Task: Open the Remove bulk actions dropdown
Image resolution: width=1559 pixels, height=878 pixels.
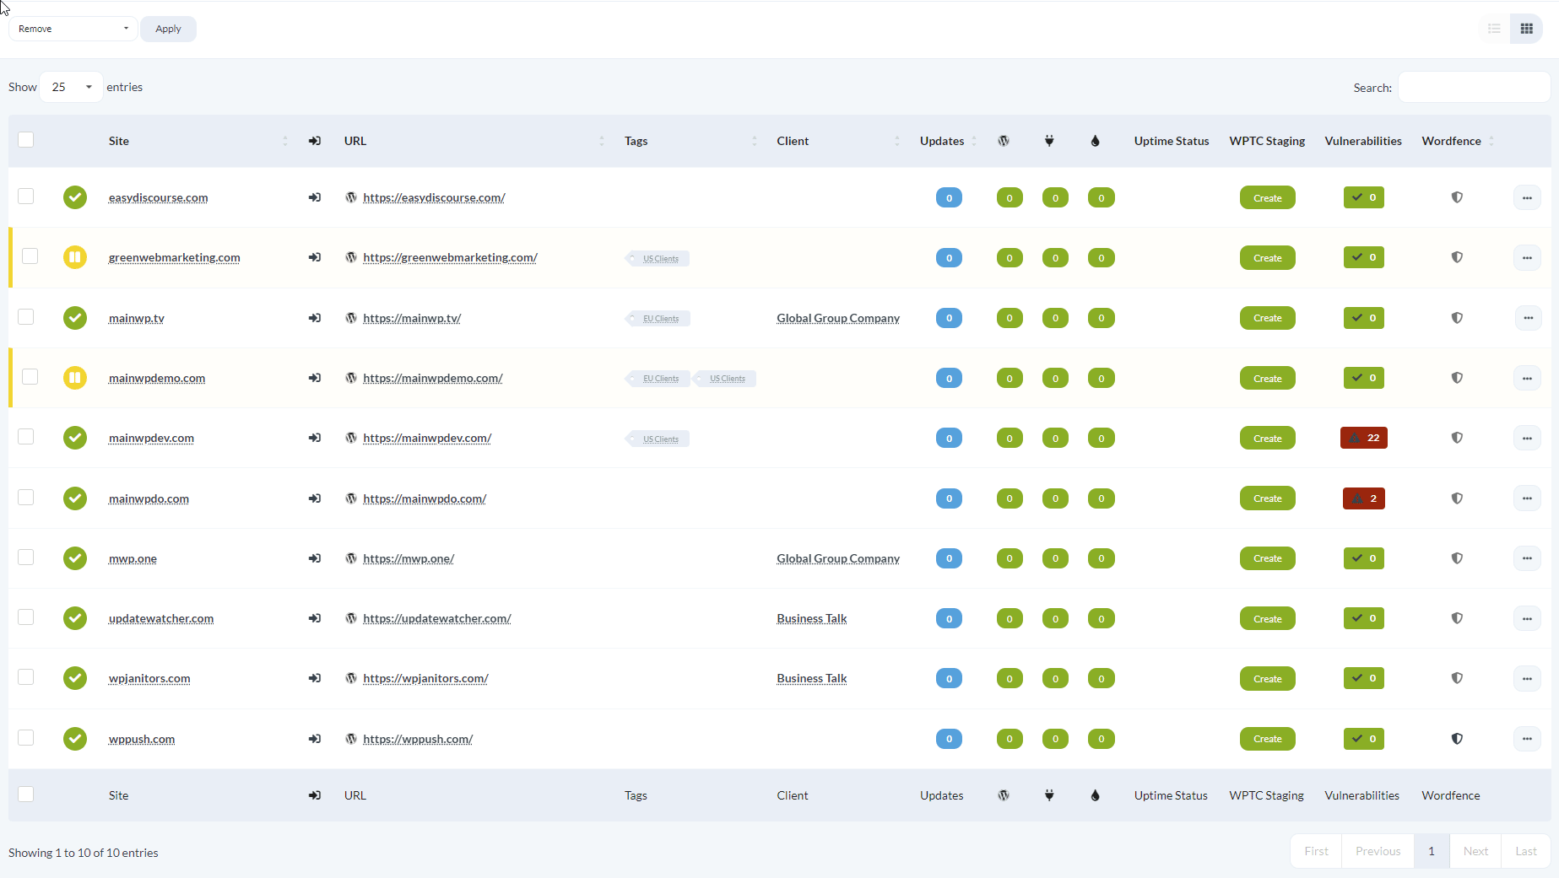Action: click(x=73, y=29)
